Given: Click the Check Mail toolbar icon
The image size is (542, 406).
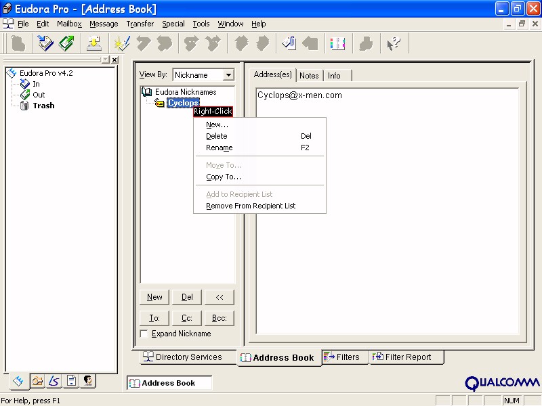Looking at the screenshot, I should point(94,44).
